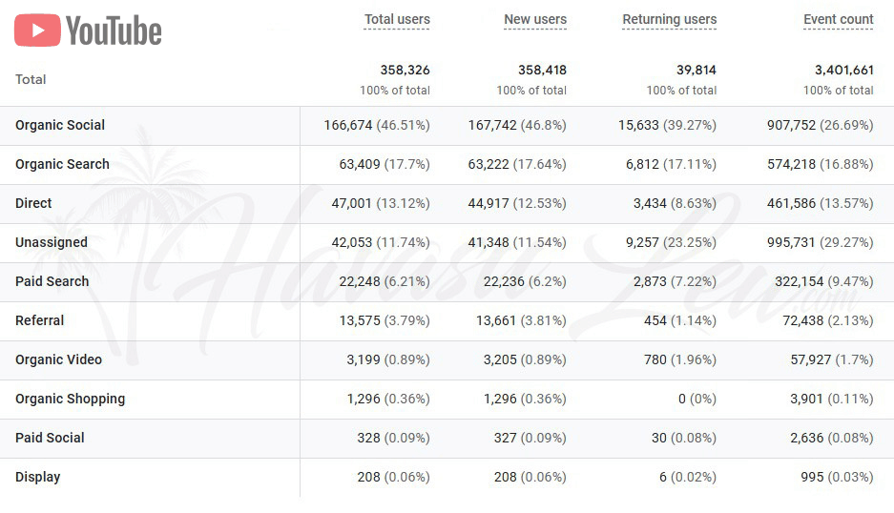Open the Direct channel row
The height and width of the screenshot is (513, 894).
[x=447, y=203]
